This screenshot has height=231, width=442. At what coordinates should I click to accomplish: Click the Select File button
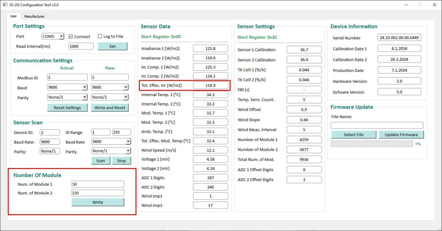point(354,135)
